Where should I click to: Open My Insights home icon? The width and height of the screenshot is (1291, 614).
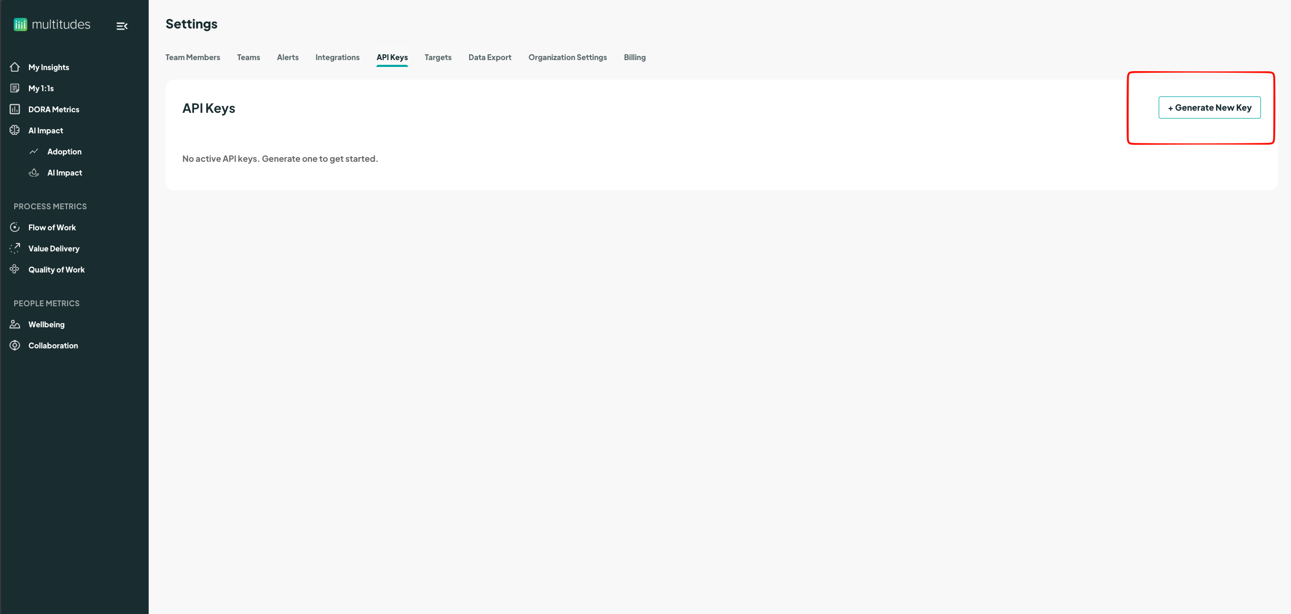click(15, 67)
